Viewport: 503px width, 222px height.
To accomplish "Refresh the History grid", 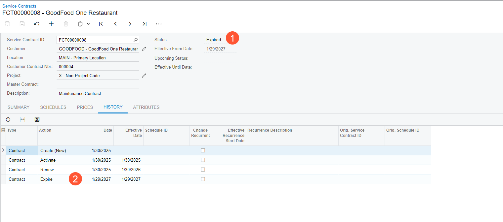I will point(8,119).
